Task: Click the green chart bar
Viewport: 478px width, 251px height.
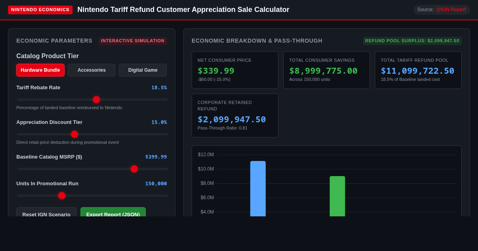Action: (337, 196)
